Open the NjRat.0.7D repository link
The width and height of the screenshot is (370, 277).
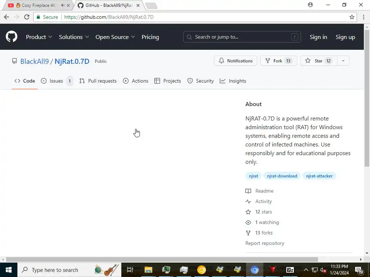(72, 61)
